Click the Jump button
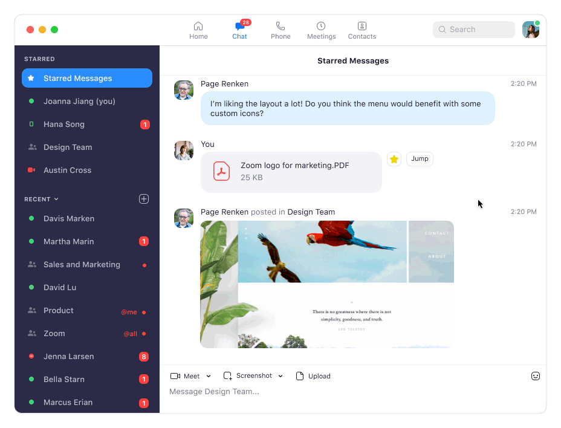 (420, 158)
